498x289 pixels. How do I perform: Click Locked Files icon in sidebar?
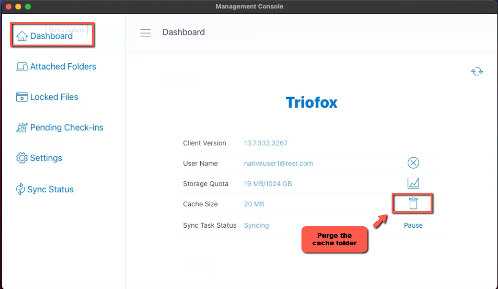pyautogui.click(x=22, y=97)
